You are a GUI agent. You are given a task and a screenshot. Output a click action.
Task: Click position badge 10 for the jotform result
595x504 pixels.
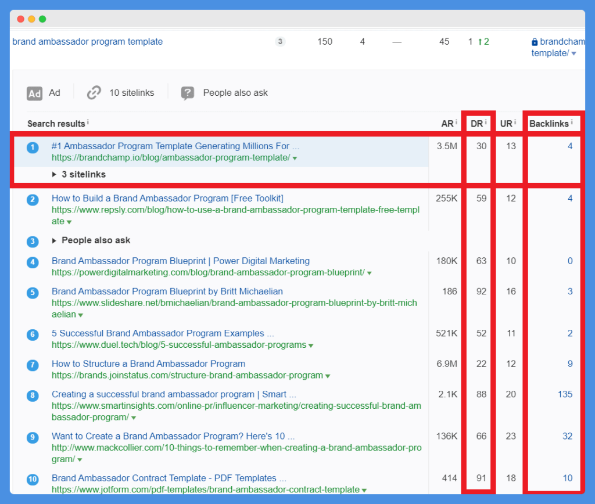(33, 480)
